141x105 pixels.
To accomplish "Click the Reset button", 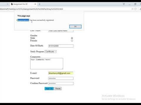I will pos(58,89).
